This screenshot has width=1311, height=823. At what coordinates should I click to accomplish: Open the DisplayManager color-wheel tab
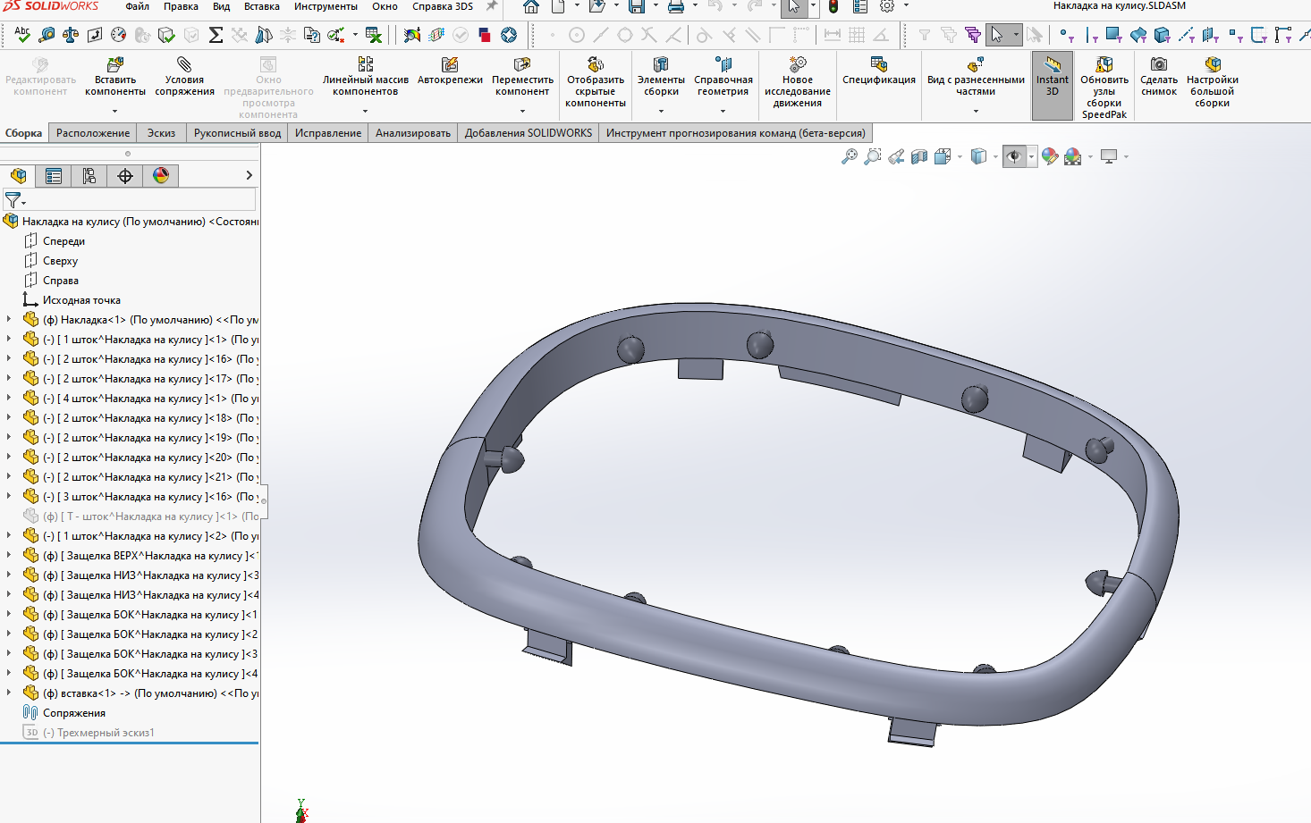coord(161,176)
